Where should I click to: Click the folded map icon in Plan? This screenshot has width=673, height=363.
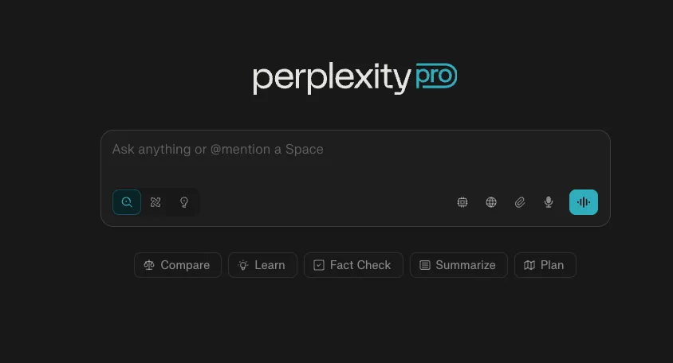pyautogui.click(x=529, y=265)
